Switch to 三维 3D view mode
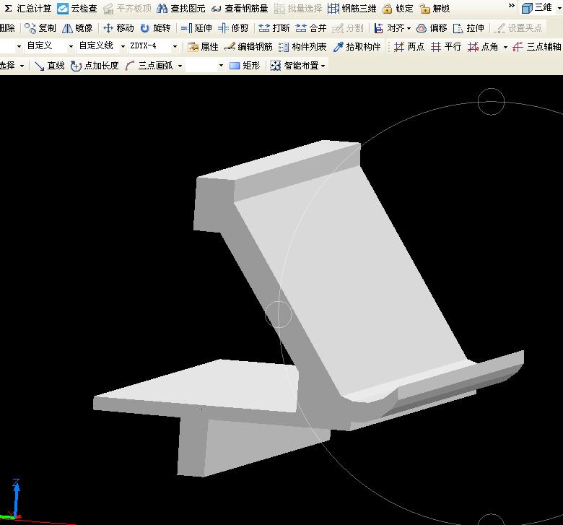 (537, 7)
